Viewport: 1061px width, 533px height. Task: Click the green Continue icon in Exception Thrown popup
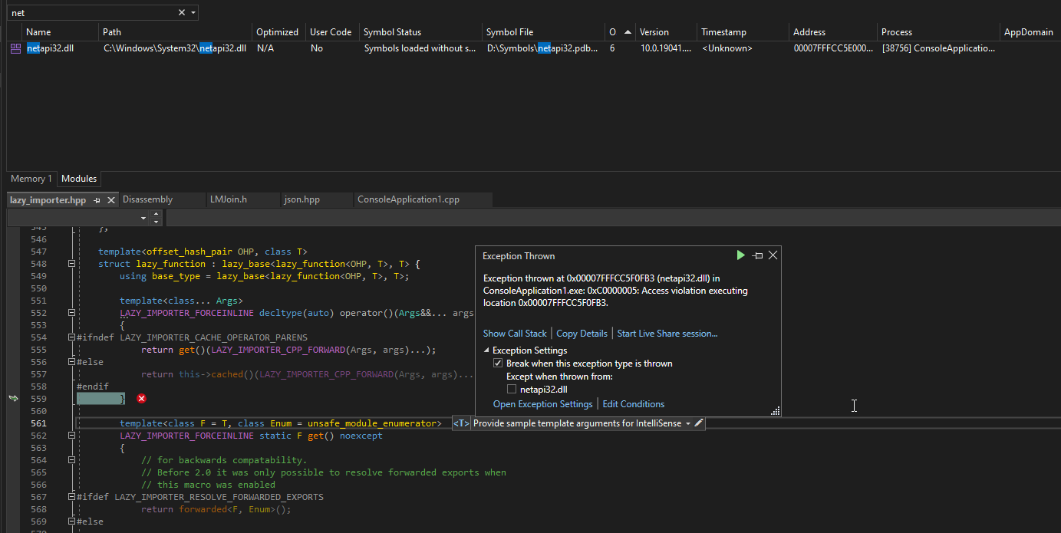click(x=740, y=255)
